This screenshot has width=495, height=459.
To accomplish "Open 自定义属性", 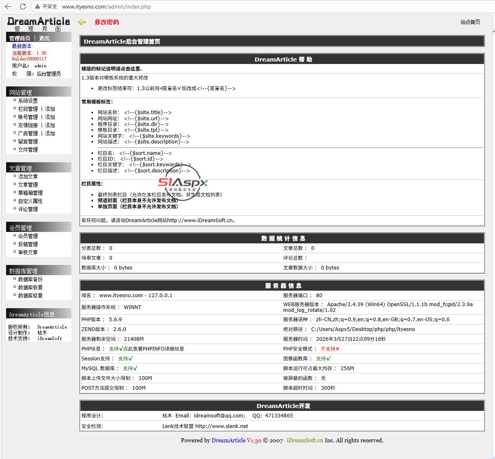I will click(30, 201).
